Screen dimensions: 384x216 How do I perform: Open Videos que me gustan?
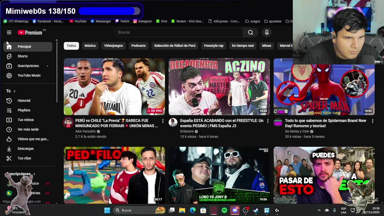pos(28,139)
